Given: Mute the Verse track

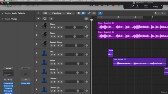Looking at the screenshot, I should click(x=51, y=64).
